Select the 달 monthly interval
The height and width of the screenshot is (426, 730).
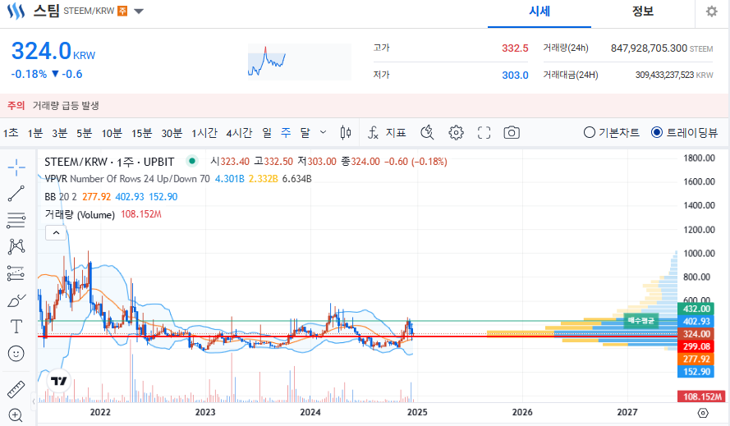(x=305, y=133)
